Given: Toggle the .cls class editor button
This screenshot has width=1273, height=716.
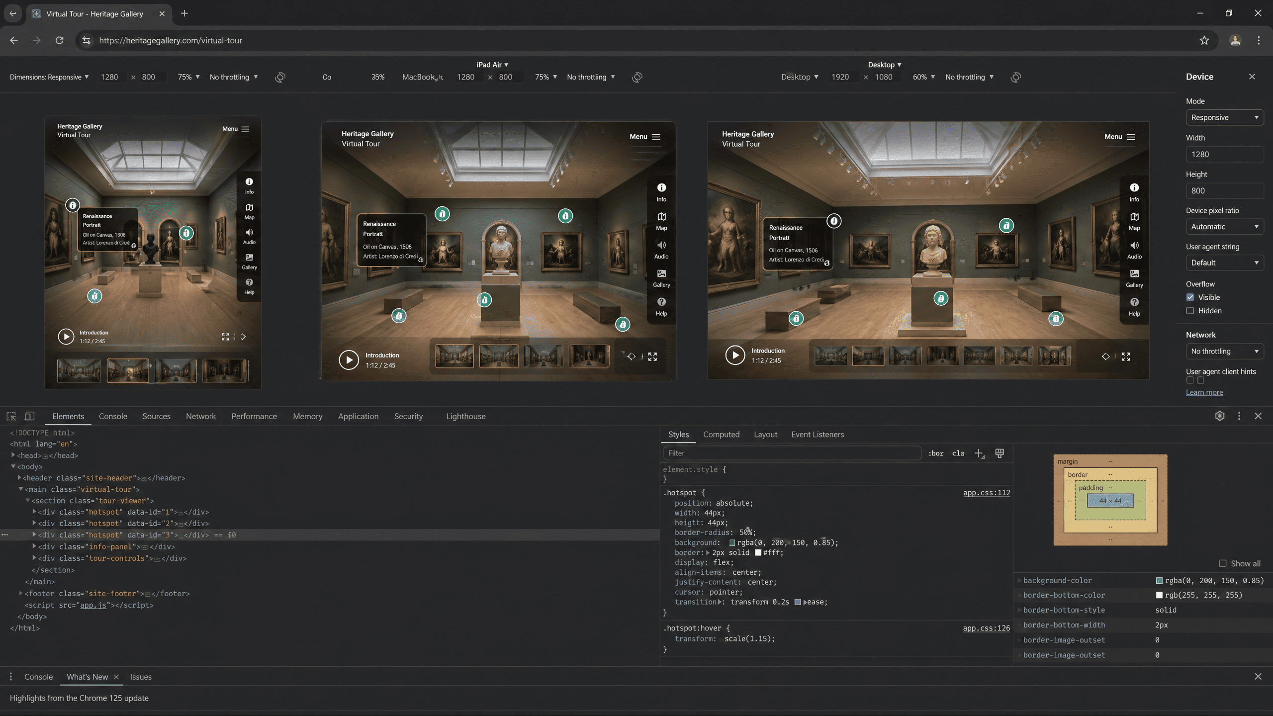Looking at the screenshot, I should pos(958,453).
